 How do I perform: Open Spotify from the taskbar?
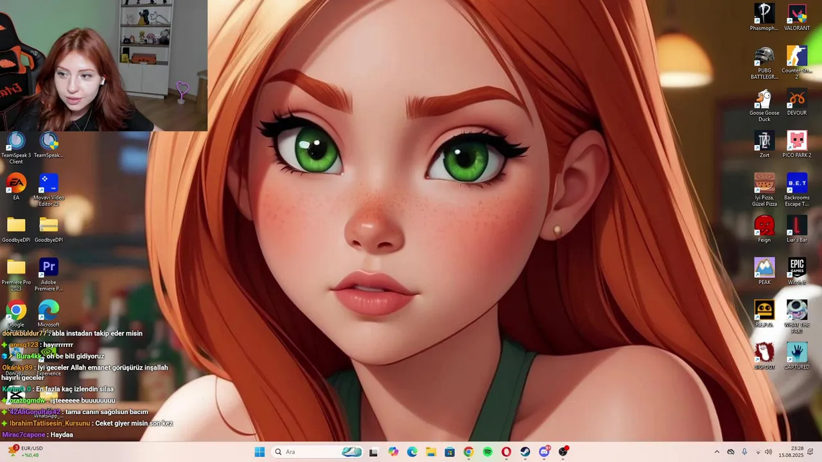[487, 452]
